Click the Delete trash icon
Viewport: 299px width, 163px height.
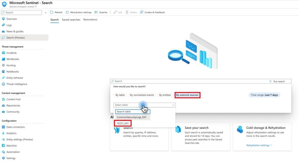[x=127, y=12]
